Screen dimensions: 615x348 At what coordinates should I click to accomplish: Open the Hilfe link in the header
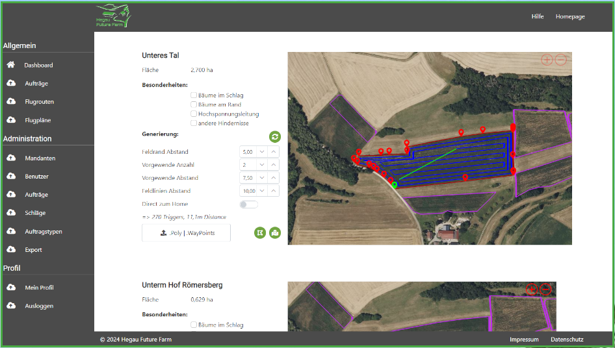(x=538, y=17)
